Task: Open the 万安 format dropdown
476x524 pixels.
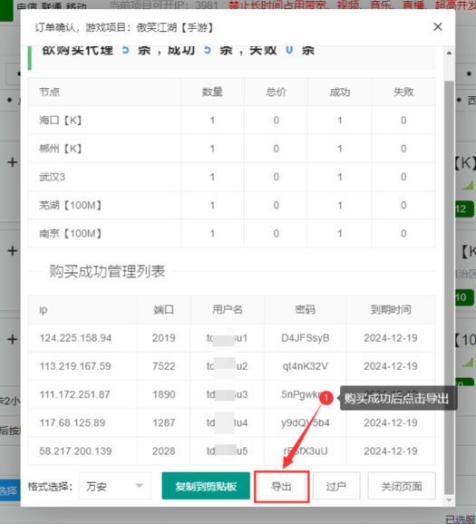Action: (114, 486)
